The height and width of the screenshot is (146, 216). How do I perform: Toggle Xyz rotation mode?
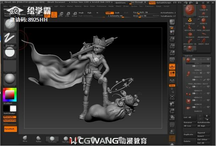pos(172,85)
